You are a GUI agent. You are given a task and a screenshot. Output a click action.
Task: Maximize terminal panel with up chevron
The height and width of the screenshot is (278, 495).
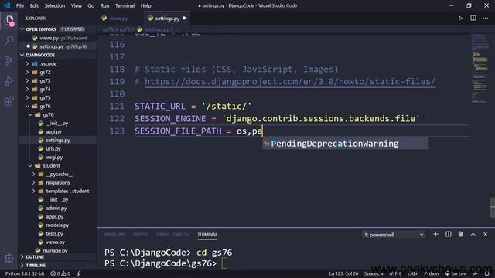(473, 234)
